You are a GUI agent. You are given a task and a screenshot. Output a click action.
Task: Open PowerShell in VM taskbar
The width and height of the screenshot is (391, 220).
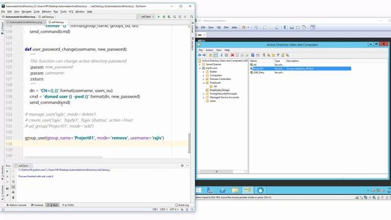[x=222, y=190]
